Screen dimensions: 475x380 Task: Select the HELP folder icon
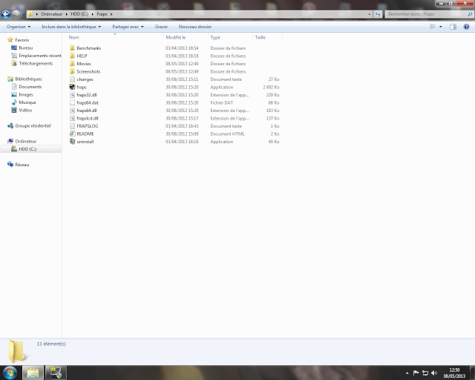click(72, 56)
